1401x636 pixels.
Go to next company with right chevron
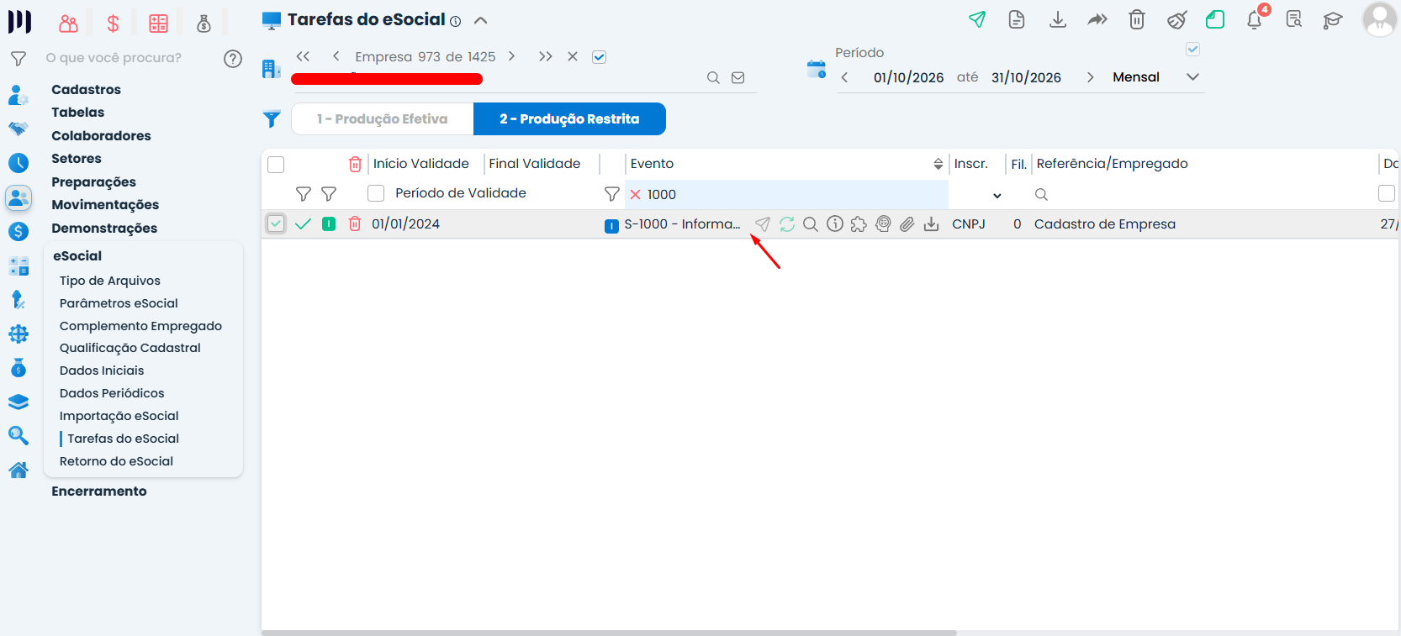511,56
